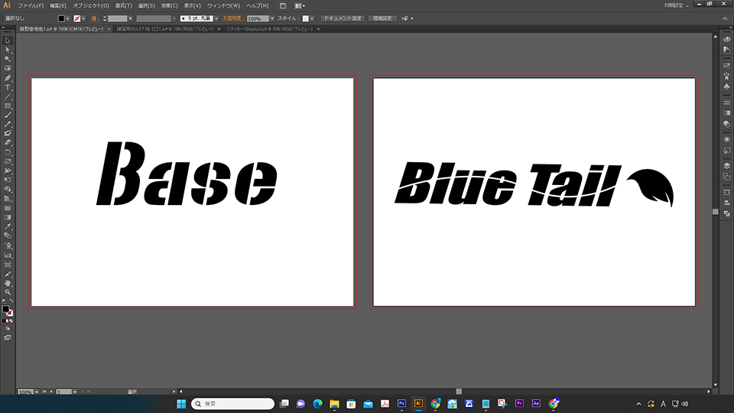The height and width of the screenshot is (413, 734).
Task: Select the Magic Wand tool
Action: pyautogui.click(x=8, y=58)
